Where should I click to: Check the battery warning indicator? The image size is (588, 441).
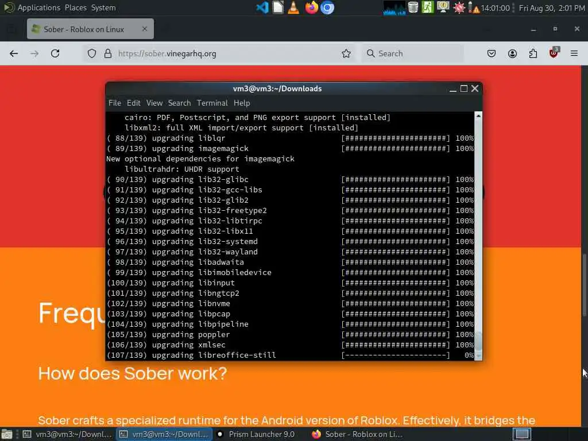pos(474,8)
